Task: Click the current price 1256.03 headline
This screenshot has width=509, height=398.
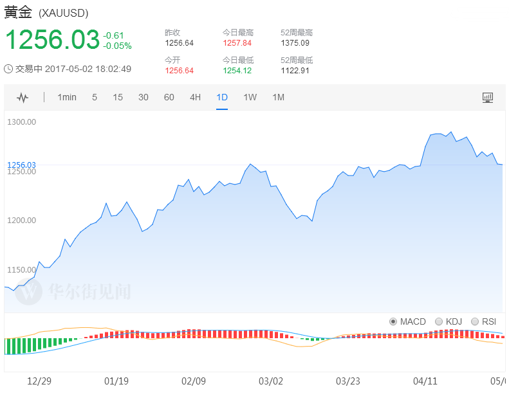Action: point(52,40)
